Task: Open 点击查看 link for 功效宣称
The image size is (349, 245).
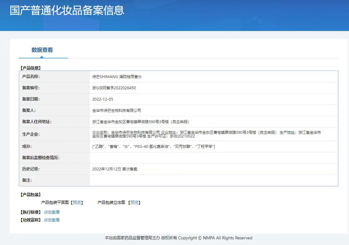Action: click(52, 220)
